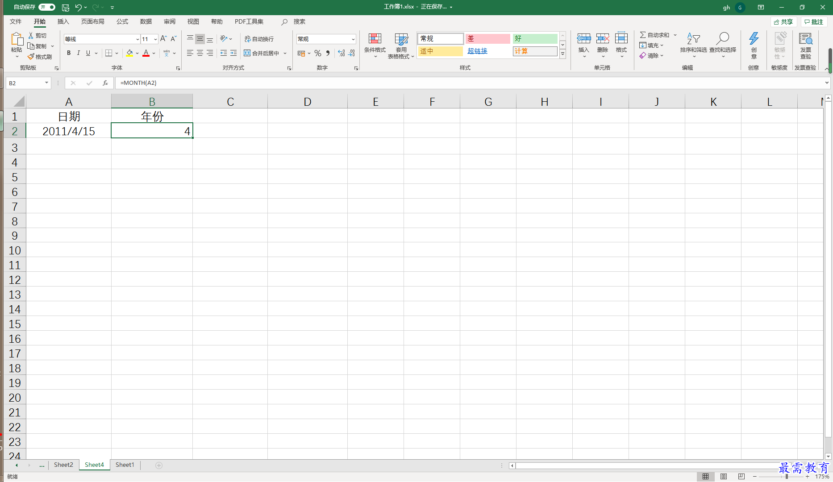Click the Decrease decimal icon
This screenshot has height=482, width=833.
352,53
